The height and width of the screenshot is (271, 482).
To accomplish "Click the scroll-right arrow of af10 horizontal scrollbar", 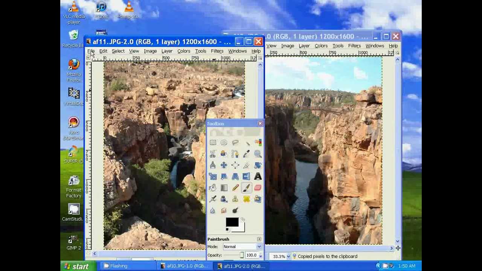I will [x=392, y=248].
